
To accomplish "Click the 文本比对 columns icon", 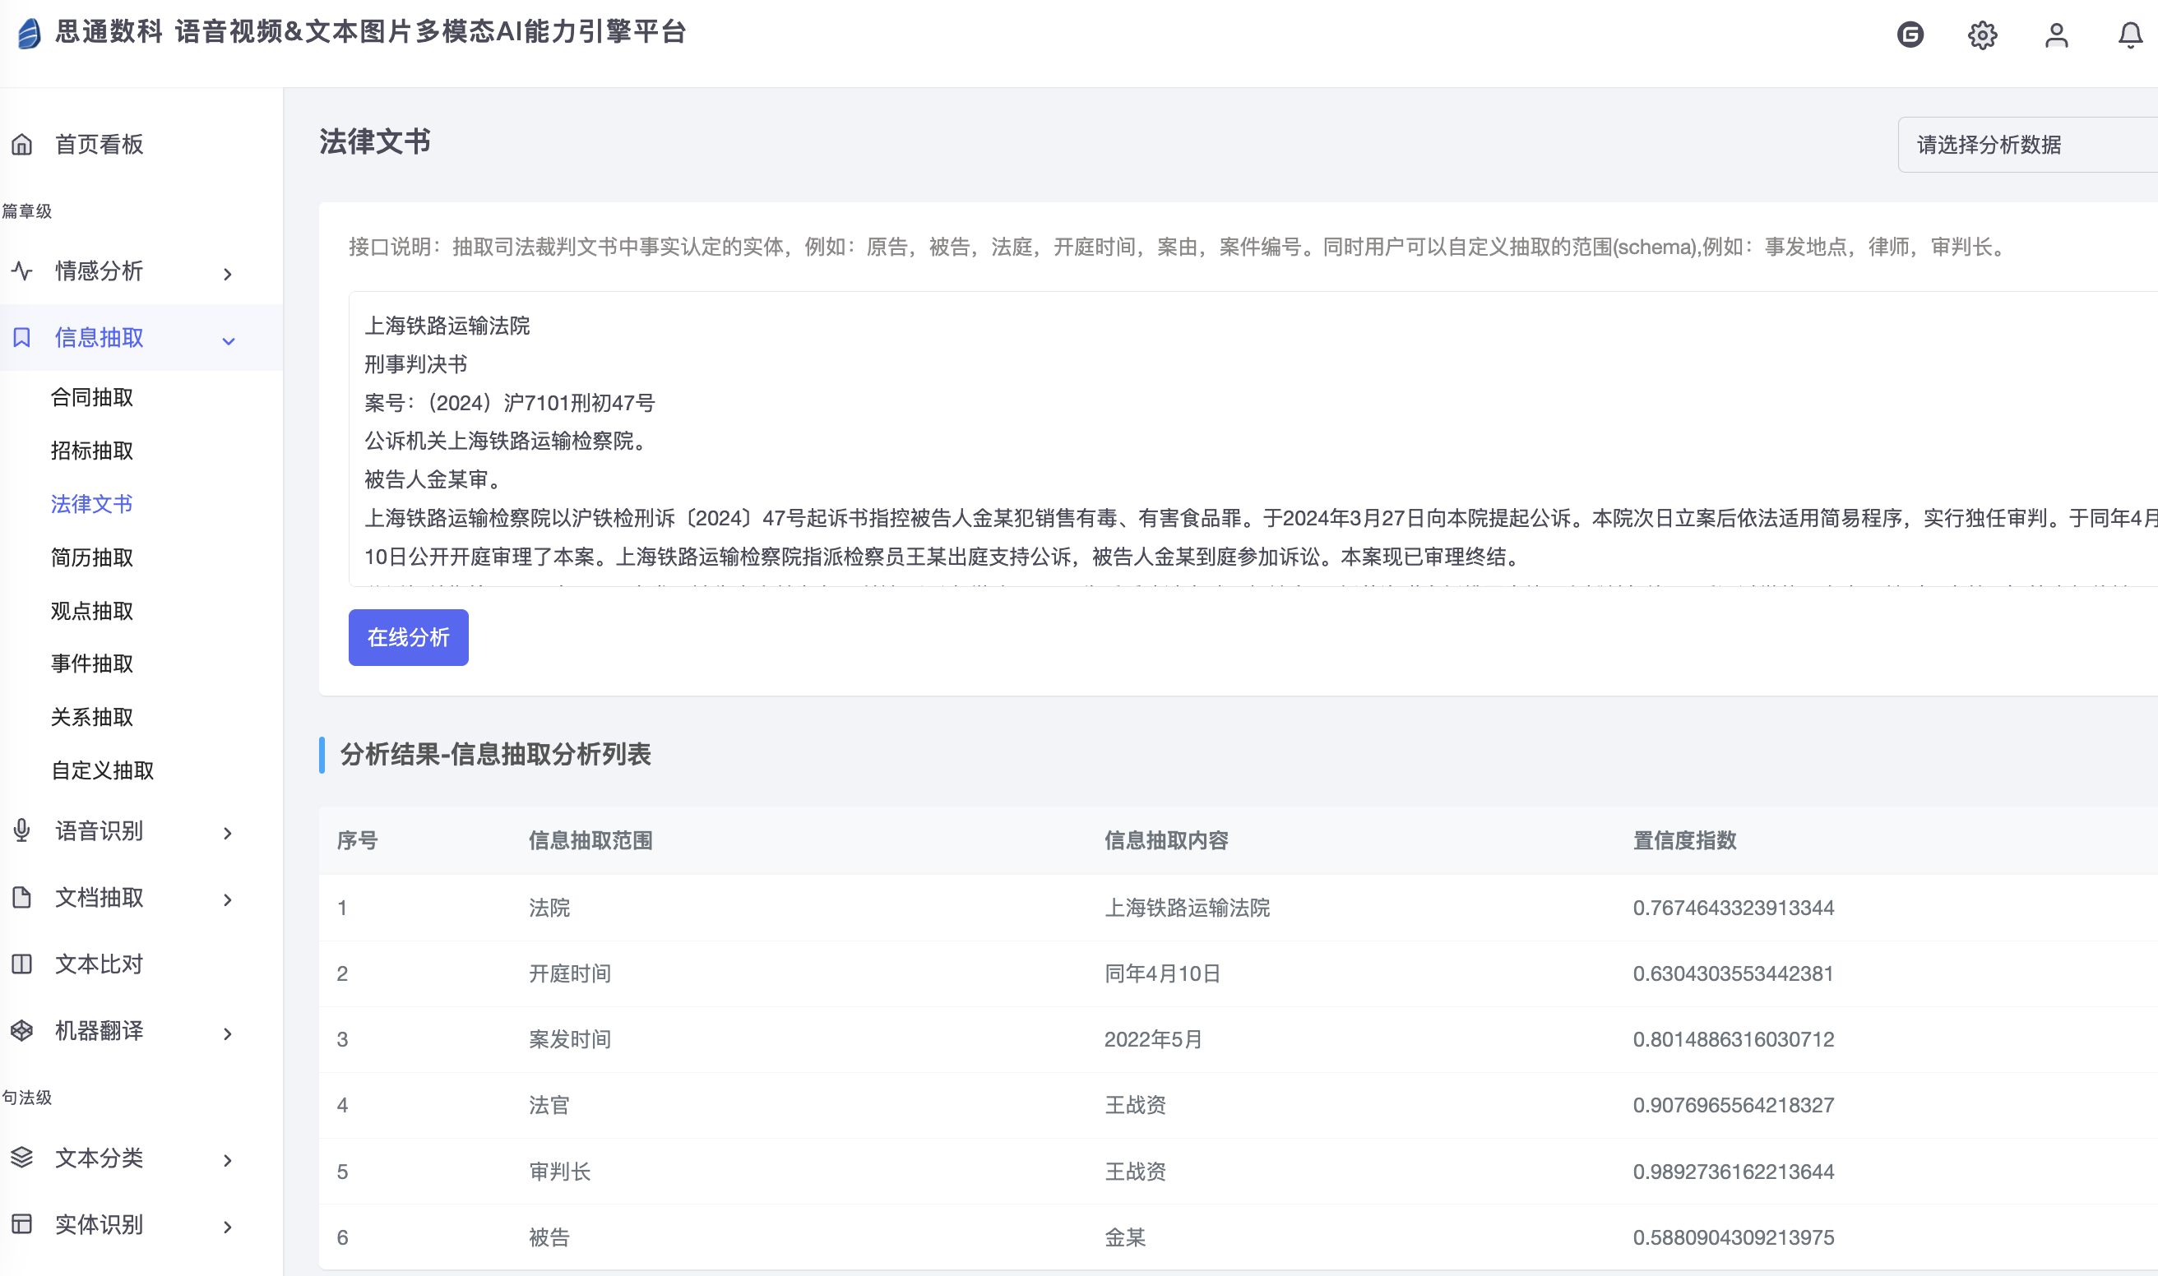I will (x=22, y=964).
